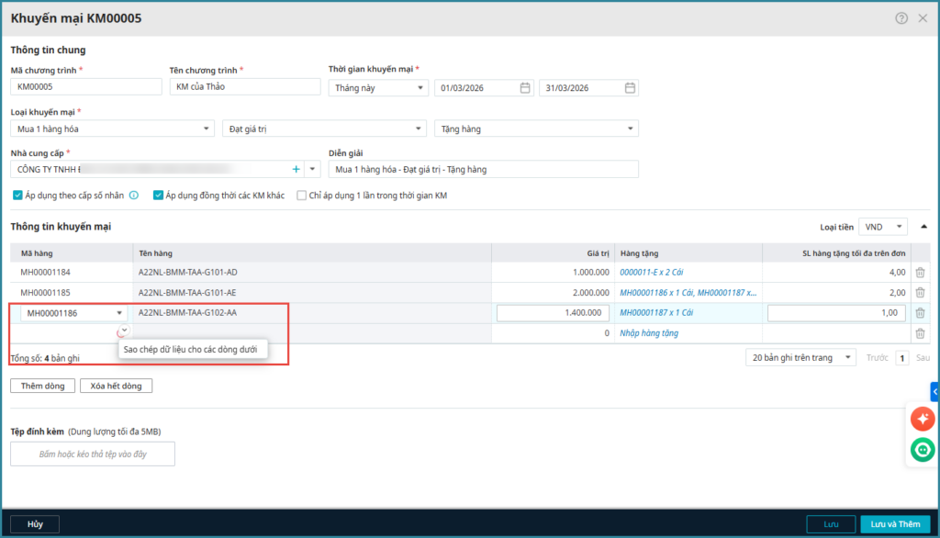
Task: Click the plus icon to add supplier
Action: pos(296,170)
